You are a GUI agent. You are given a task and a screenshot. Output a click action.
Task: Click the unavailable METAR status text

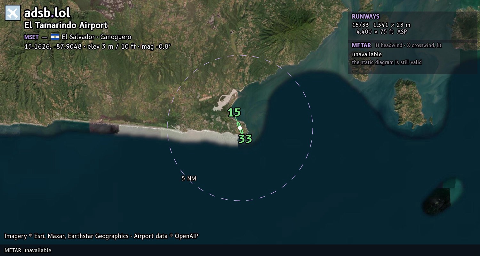coord(367,54)
